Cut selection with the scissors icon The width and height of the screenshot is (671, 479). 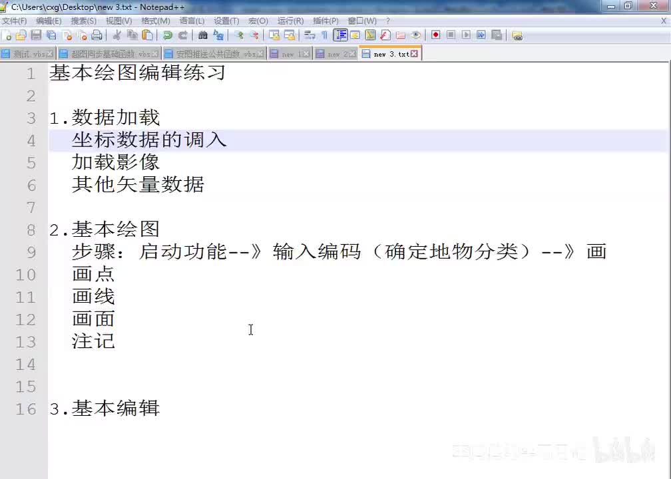(x=117, y=35)
